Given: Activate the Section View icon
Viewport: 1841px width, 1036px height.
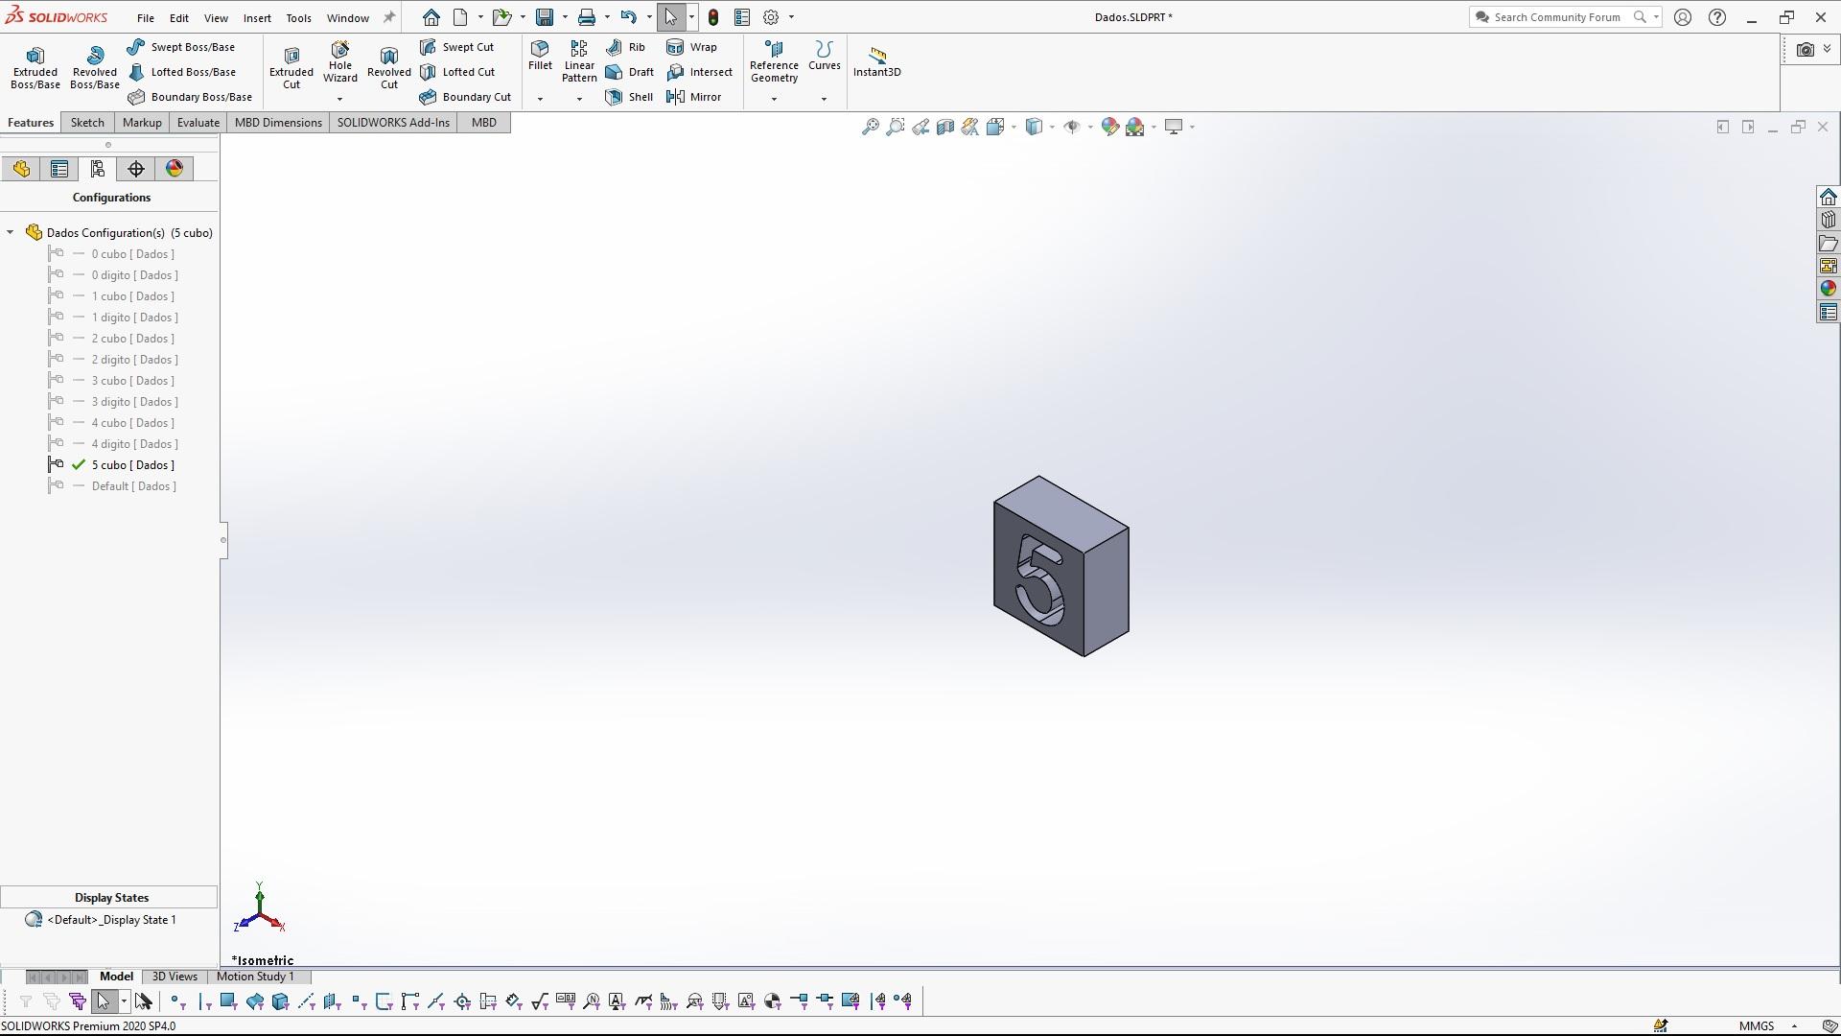Looking at the screenshot, I should 945,127.
